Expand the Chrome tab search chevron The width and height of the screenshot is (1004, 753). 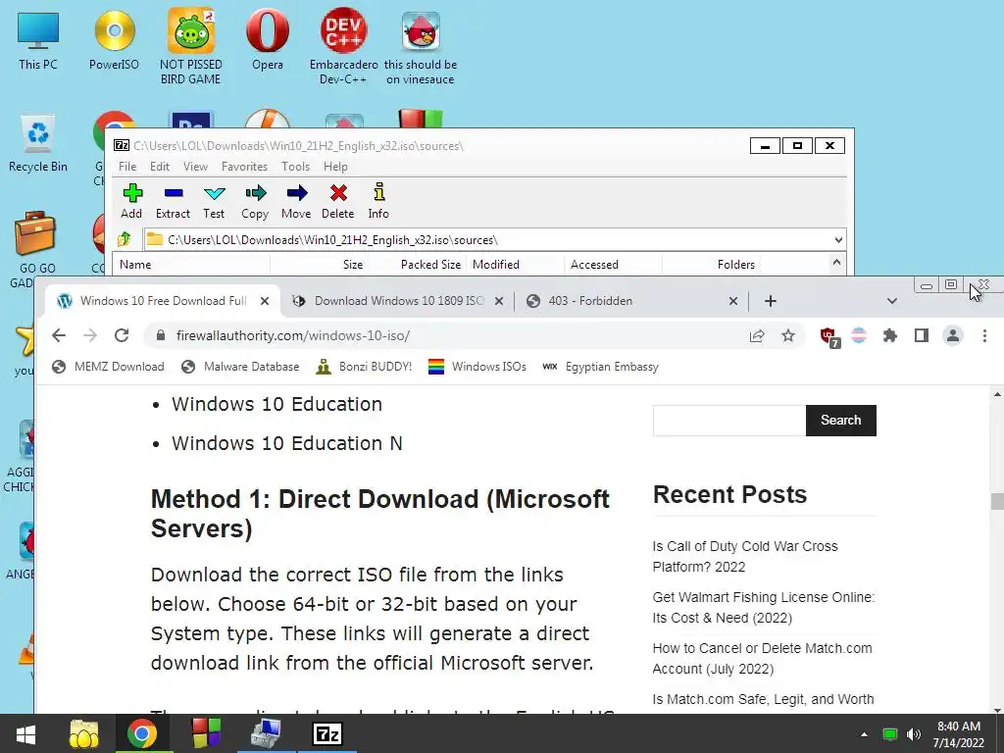[892, 301]
